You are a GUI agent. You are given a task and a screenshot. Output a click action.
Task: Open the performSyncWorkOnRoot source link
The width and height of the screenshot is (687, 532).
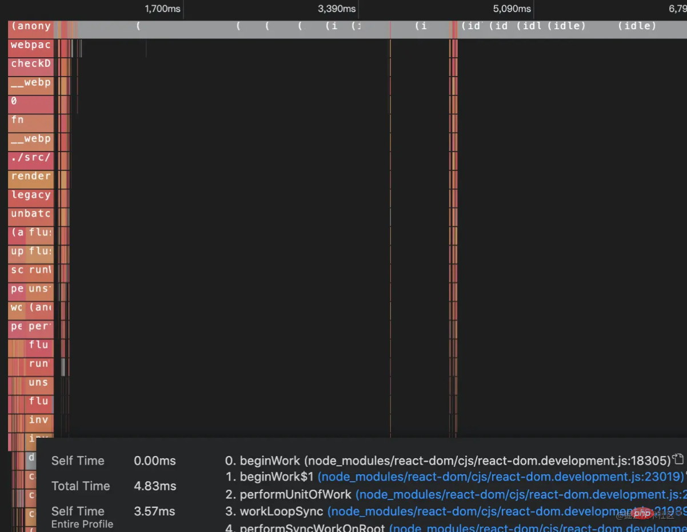click(537, 528)
